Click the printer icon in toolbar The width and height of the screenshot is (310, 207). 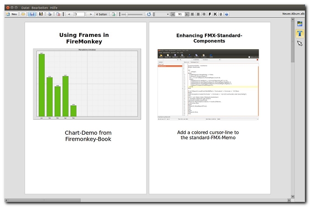point(50,14)
